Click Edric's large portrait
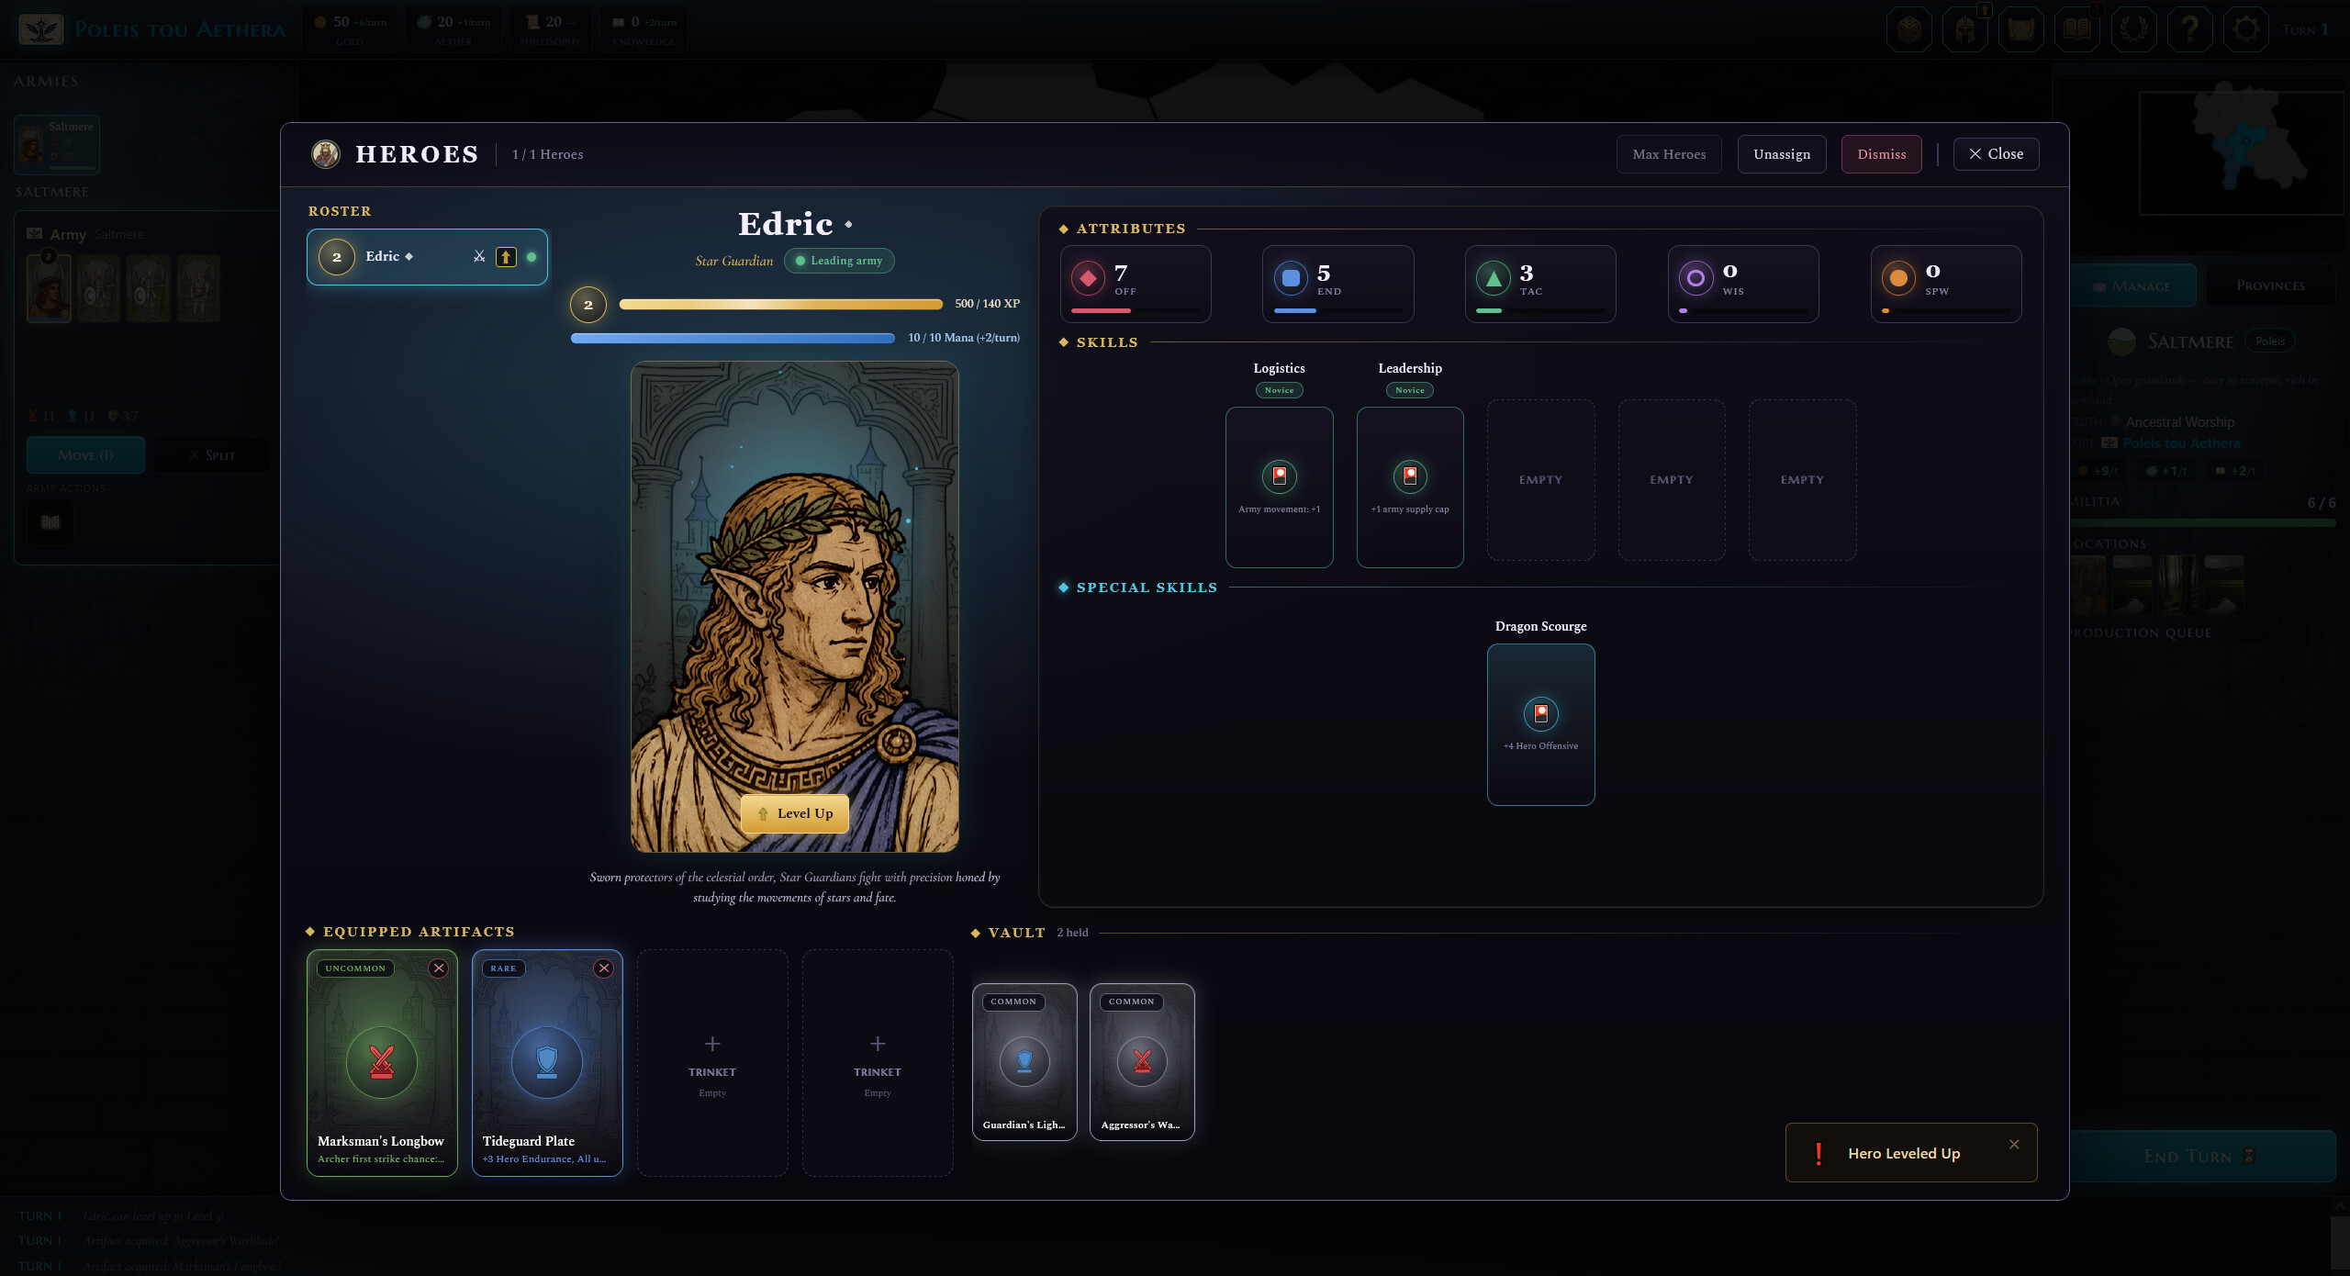Viewport: 2350px width, 1276px height. tap(795, 607)
